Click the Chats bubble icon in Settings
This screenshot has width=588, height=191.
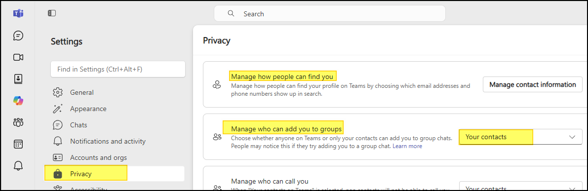point(57,125)
